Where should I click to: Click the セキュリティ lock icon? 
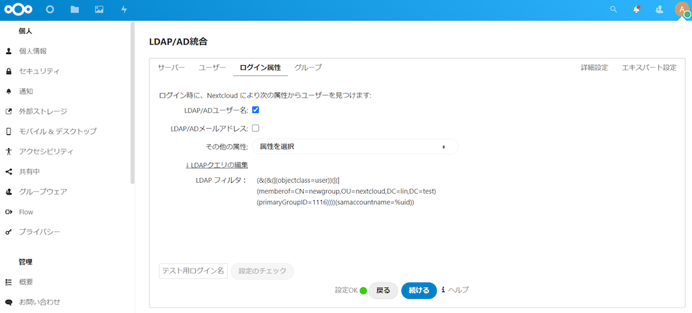[8, 71]
